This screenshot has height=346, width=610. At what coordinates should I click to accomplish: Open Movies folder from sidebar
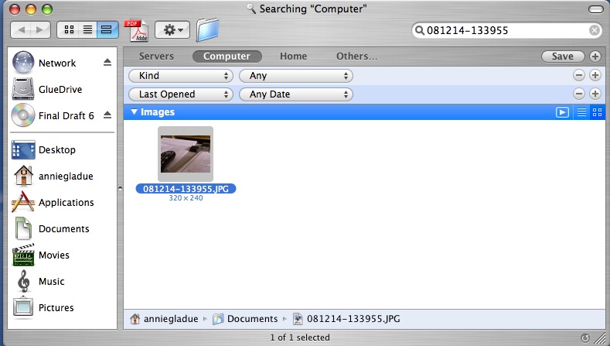click(x=53, y=255)
